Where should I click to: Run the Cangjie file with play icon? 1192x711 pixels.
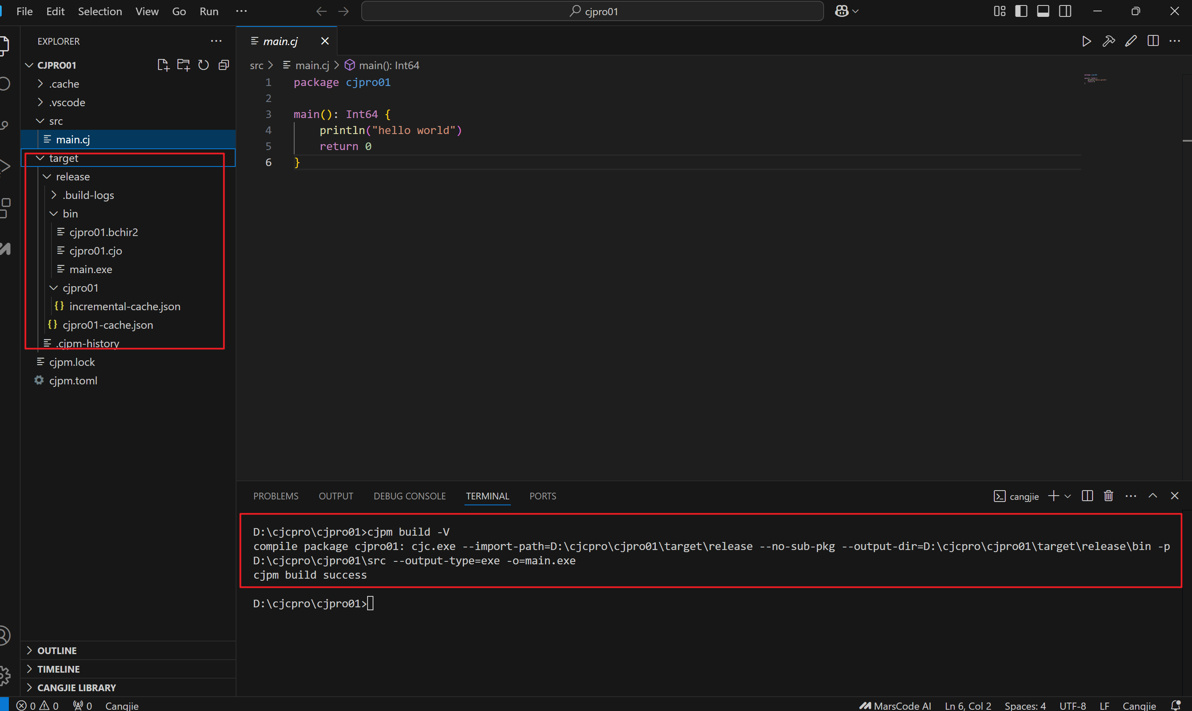[1087, 41]
